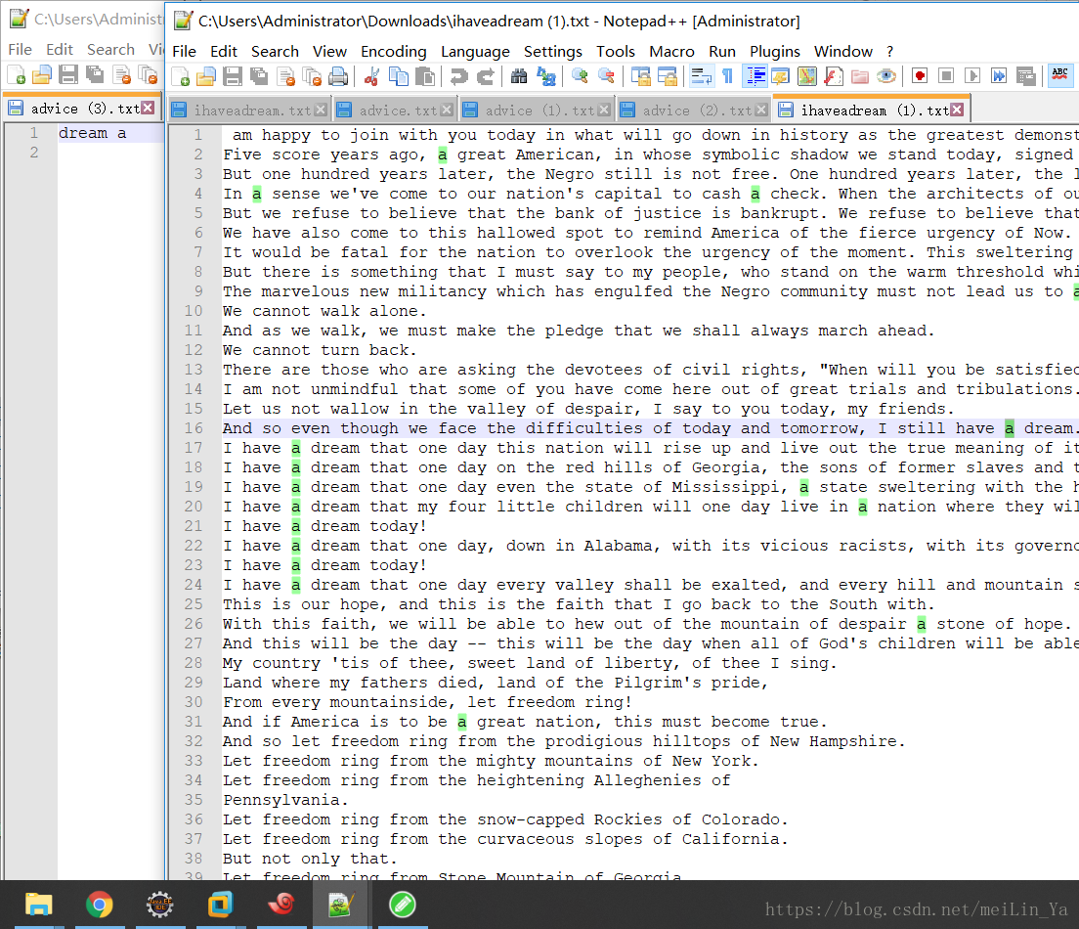Close the advice.txt tab

448,110
